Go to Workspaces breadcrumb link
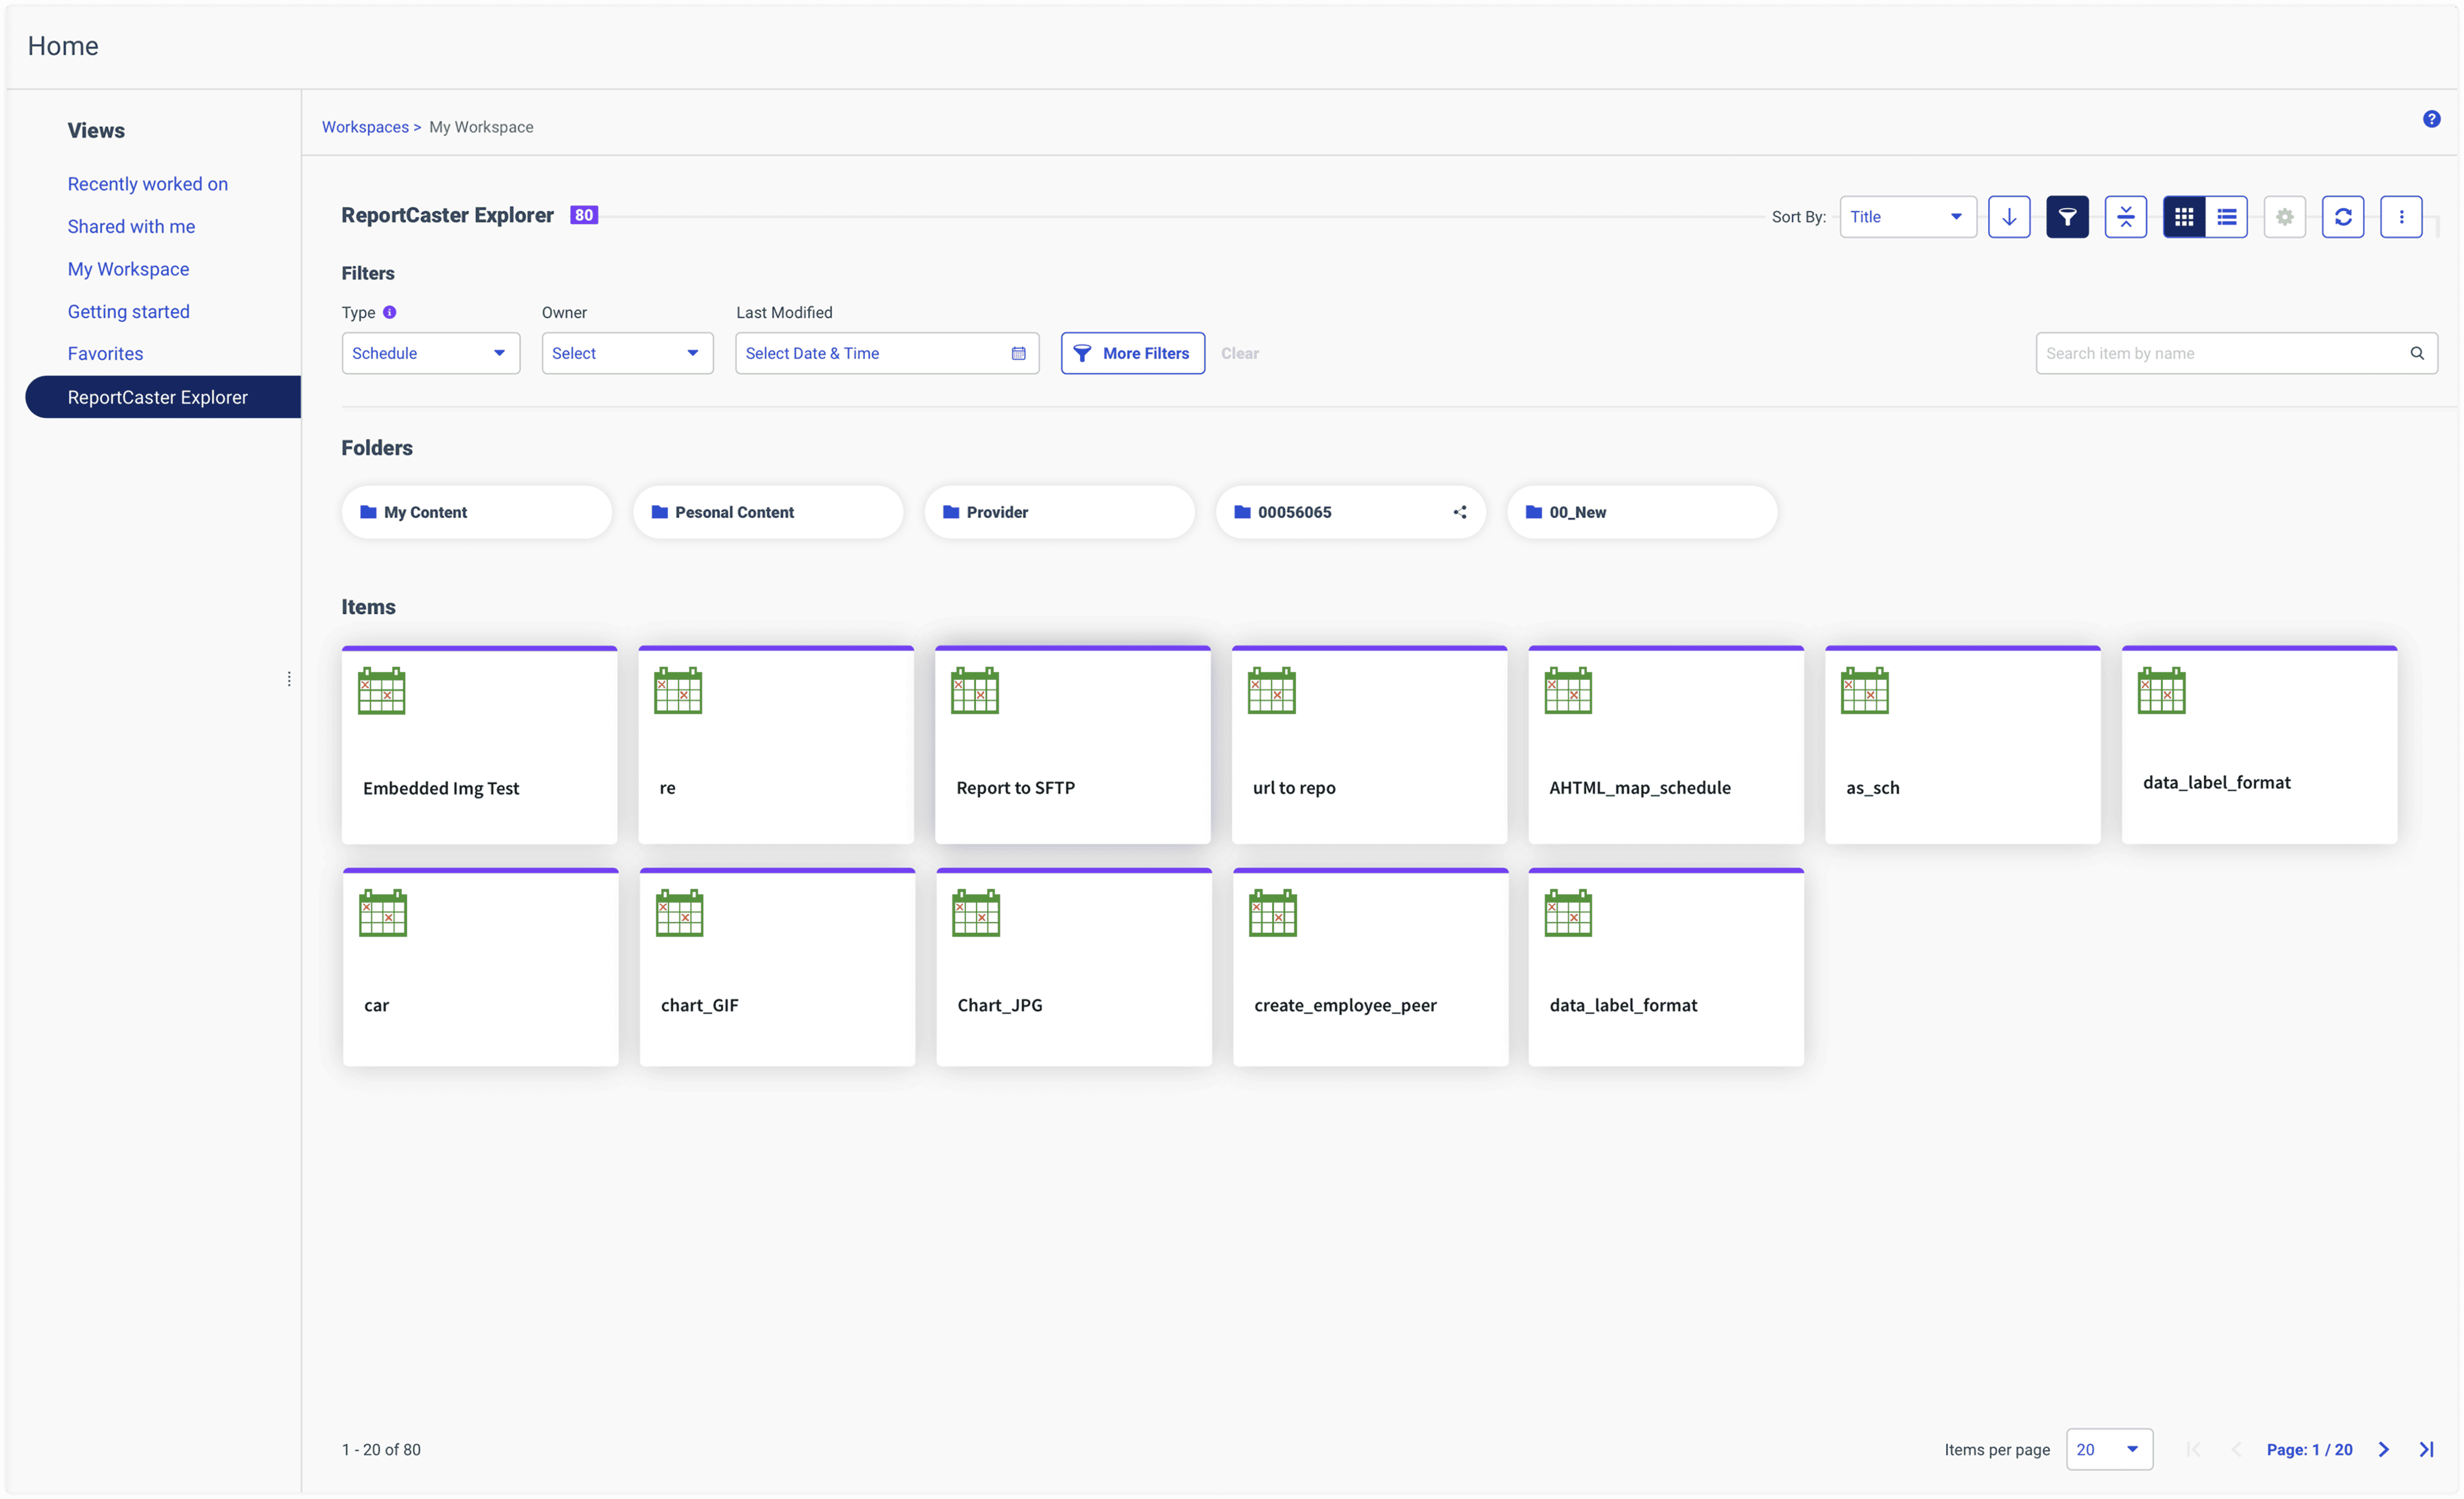Image resolution: width=2464 pixels, height=1499 pixels. [x=365, y=127]
